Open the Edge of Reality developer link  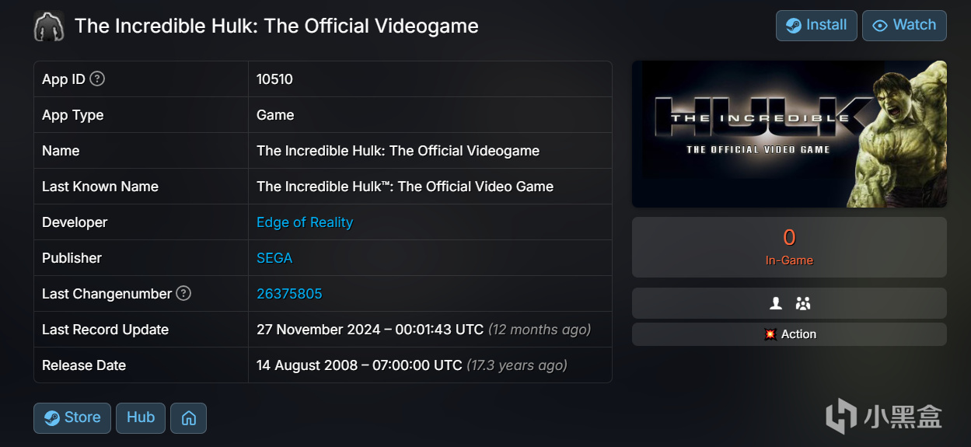pyautogui.click(x=305, y=222)
